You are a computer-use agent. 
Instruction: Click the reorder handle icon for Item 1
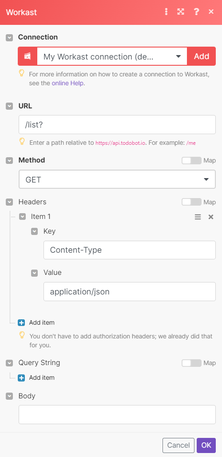(198, 217)
